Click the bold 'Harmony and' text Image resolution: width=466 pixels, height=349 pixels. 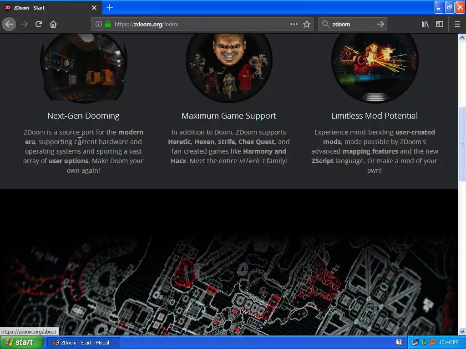click(264, 151)
